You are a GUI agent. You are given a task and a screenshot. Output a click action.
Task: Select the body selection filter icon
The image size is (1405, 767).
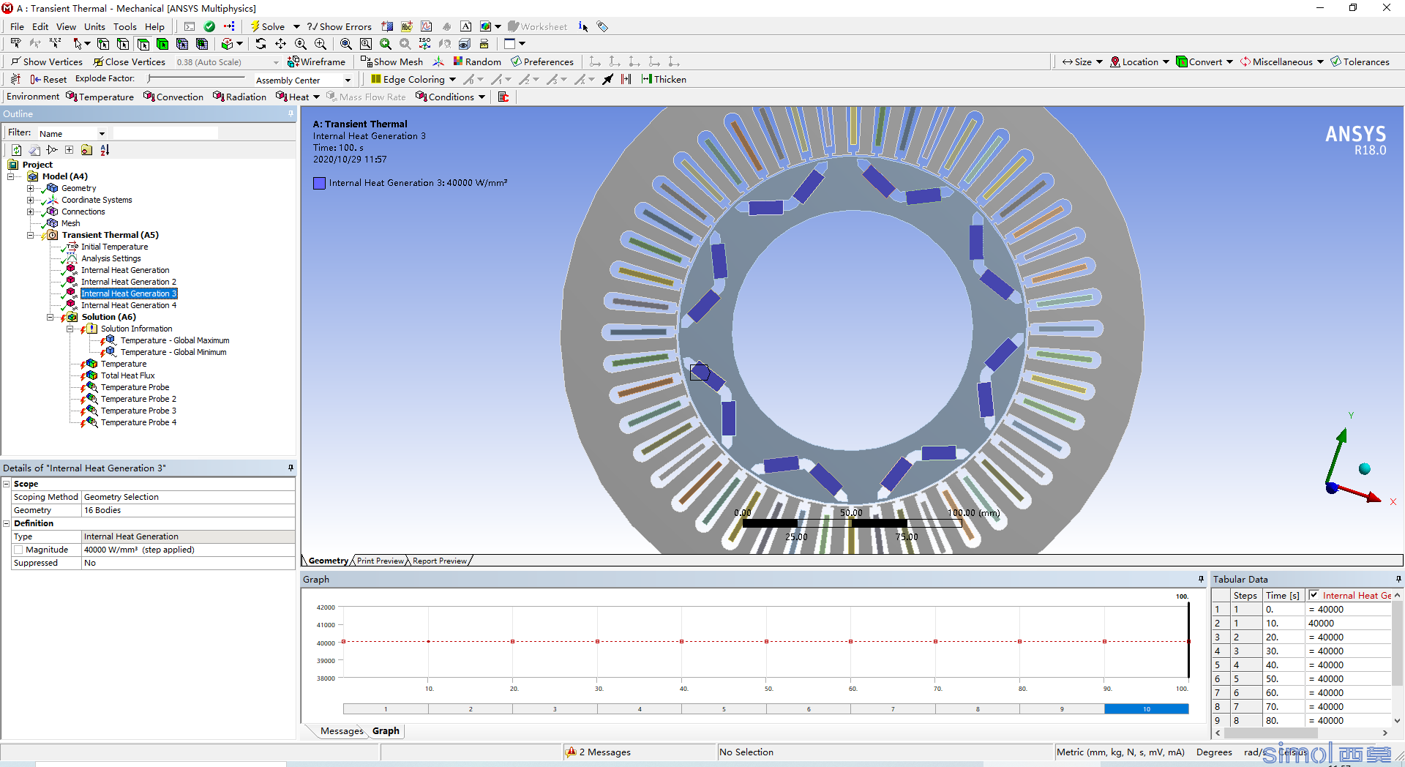(x=162, y=44)
